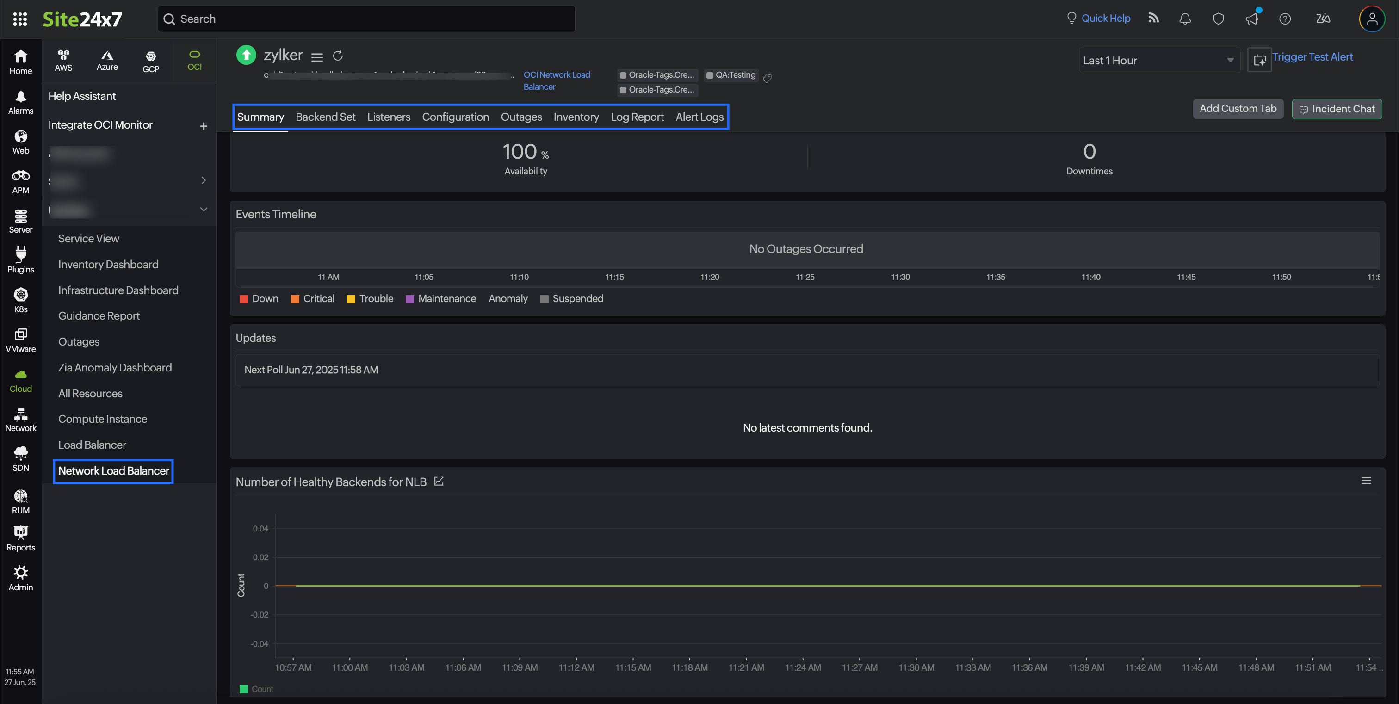This screenshot has width=1399, height=704.
Task: Click the refresh icon next to zylker
Action: tap(338, 56)
